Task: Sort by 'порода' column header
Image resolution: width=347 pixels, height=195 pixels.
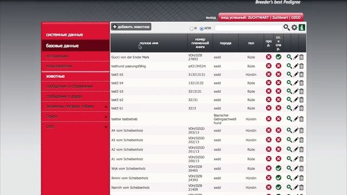Action: 226,43
